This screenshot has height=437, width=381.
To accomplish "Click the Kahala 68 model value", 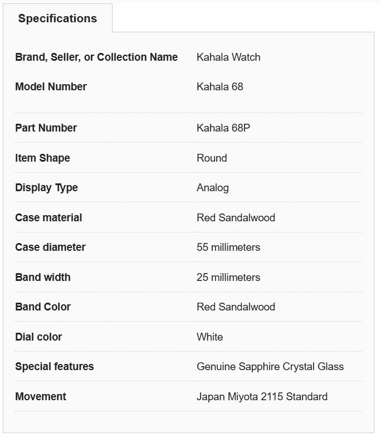I will pos(220,86).
